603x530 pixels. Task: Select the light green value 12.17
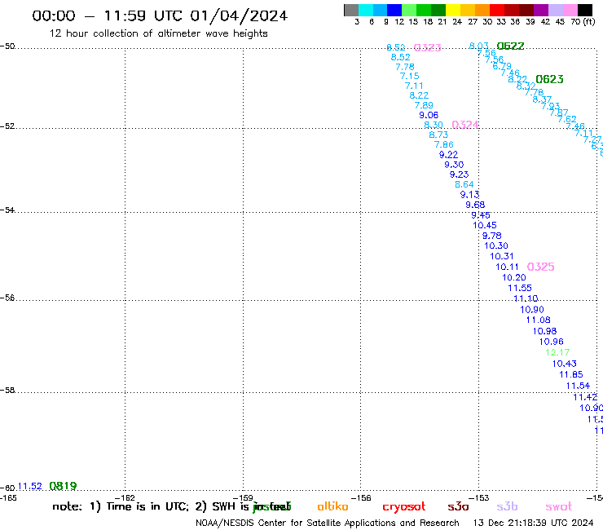click(557, 352)
